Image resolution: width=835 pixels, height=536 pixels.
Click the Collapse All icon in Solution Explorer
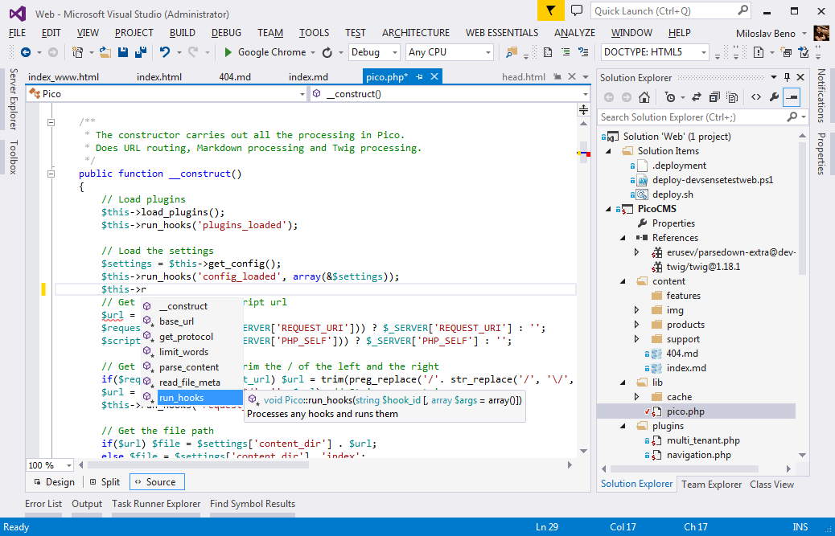pos(714,96)
